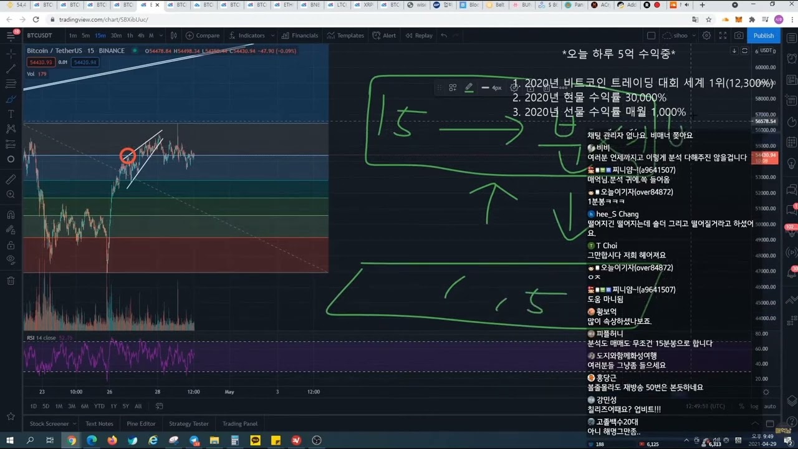Open KakaoTalk from the taskbar
Screen dimensions: 798x449
pyautogui.click(x=255, y=440)
